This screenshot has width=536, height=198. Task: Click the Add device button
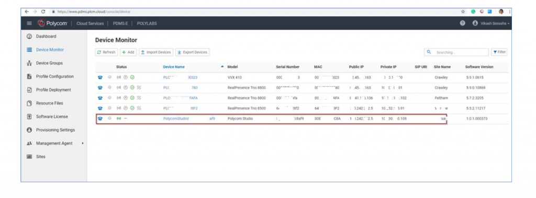pos(128,52)
